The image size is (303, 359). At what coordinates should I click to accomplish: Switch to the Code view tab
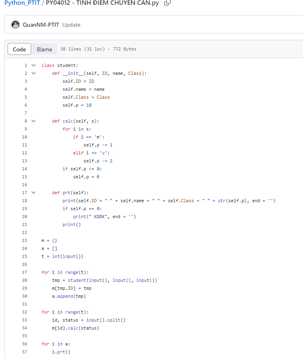click(19, 49)
